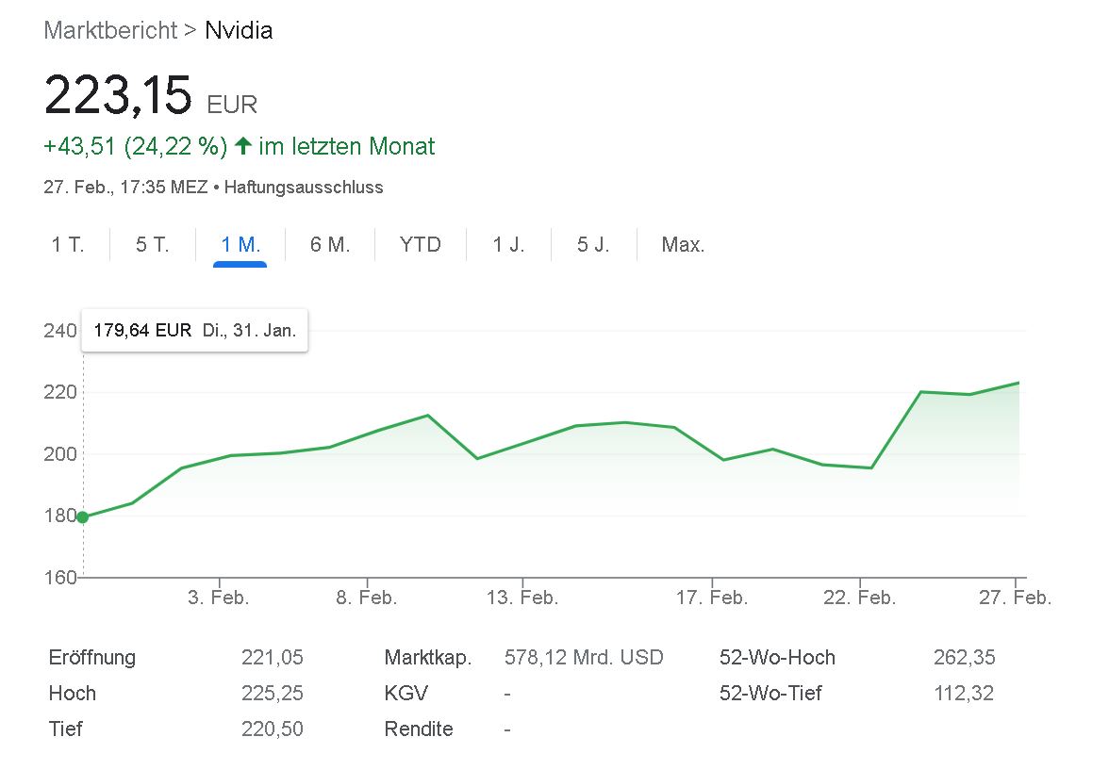Click the Hoch label
The image size is (1109, 770).
tap(72, 694)
